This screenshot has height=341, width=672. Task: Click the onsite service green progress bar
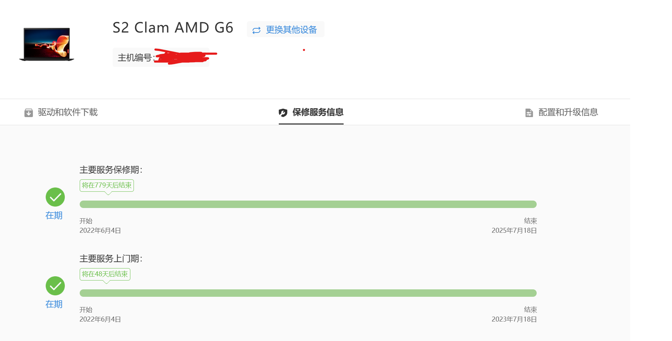(308, 293)
